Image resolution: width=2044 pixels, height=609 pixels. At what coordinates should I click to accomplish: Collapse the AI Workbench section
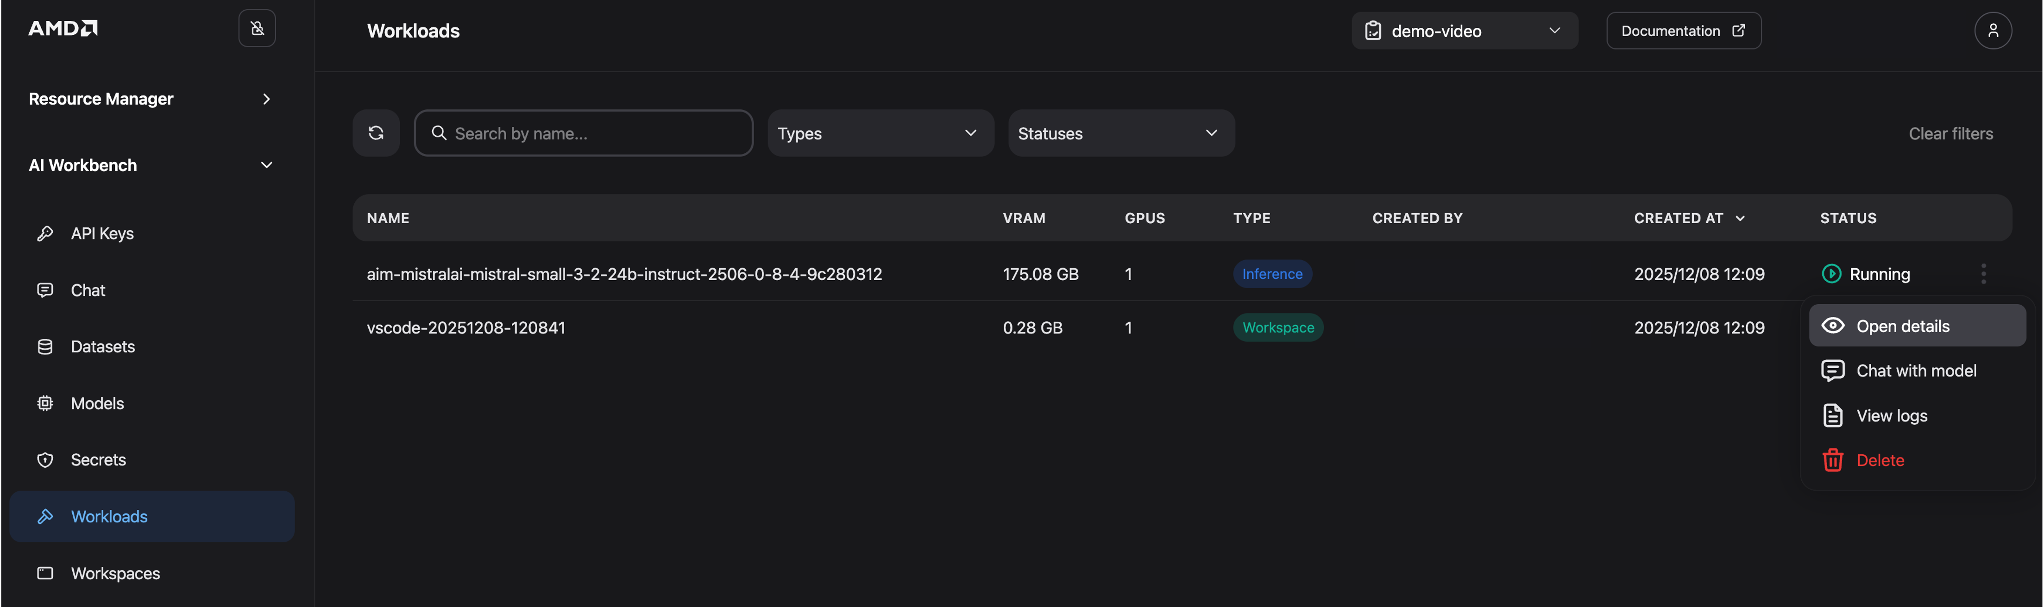151,165
